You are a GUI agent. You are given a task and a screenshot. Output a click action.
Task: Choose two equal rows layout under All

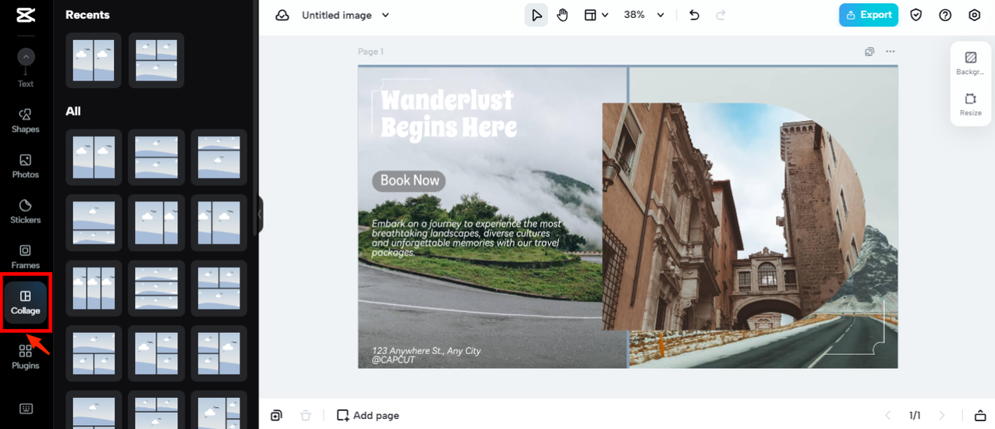156,157
